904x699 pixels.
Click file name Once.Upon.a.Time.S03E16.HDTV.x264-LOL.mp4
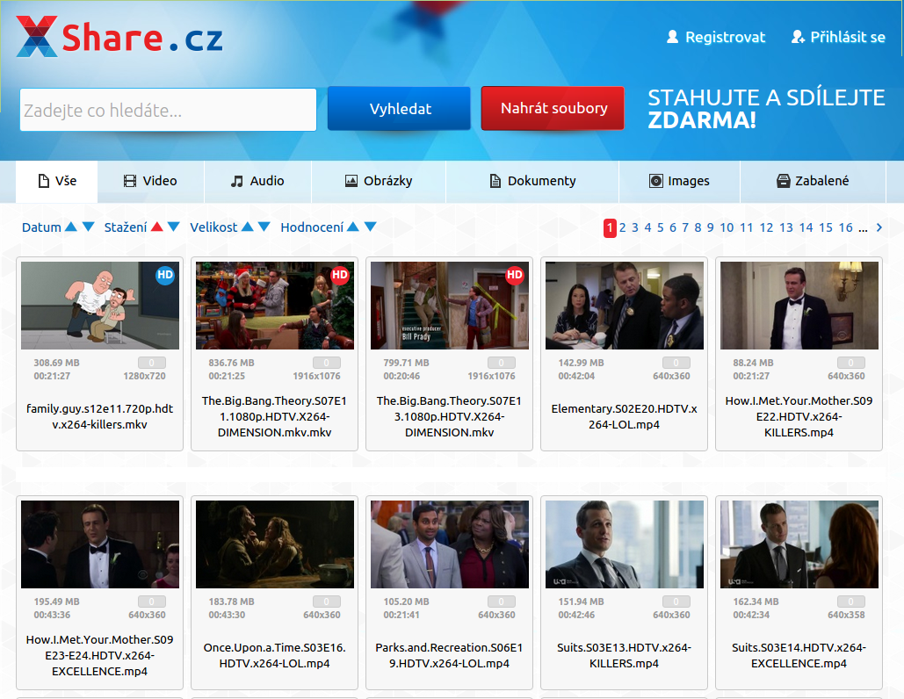275,655
